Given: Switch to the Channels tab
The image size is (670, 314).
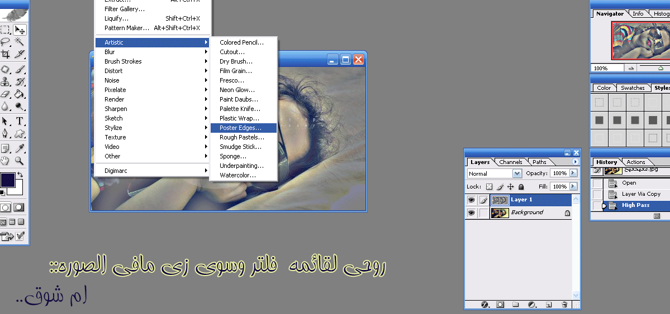Looking at the screenshot, I should [510, 162].
